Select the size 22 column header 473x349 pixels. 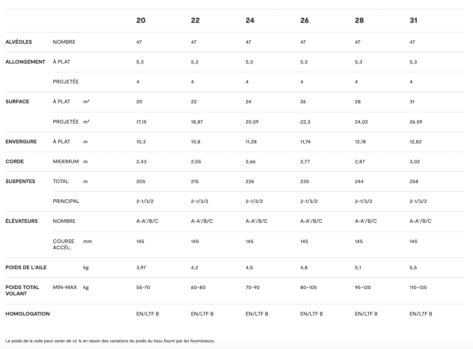pos(195,21)
